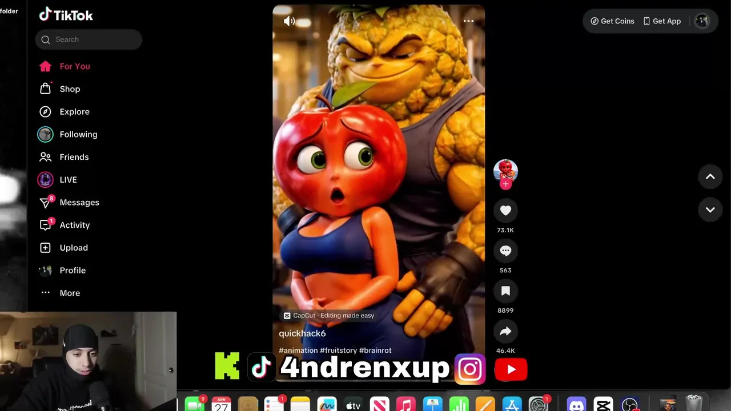Viewport: 731px width, 411px height.
Task: Open the comments with speech bubble icon
Action: pyautogui.click(x=505, y=251)
